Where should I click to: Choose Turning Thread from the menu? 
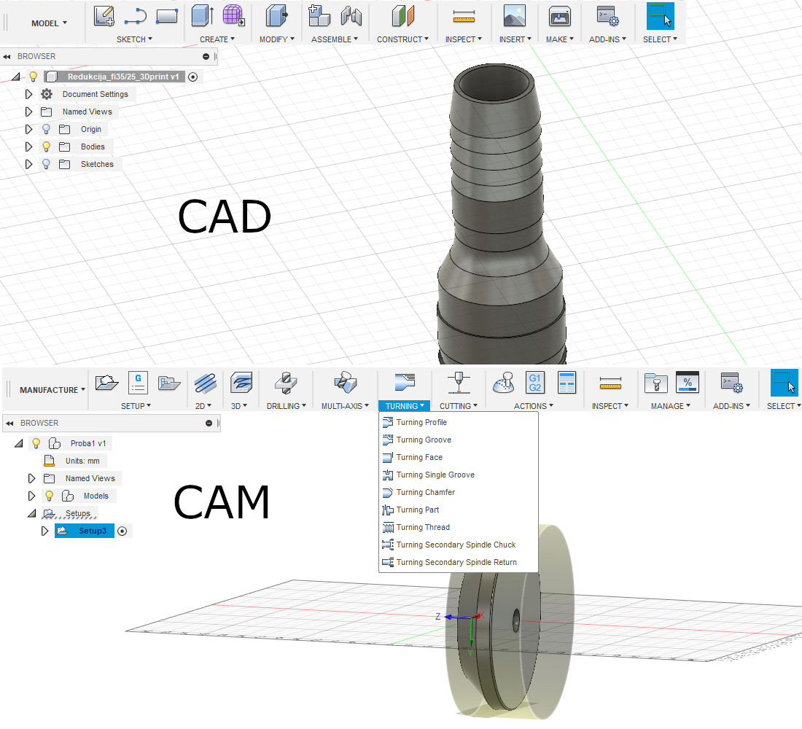pos(423,527)
